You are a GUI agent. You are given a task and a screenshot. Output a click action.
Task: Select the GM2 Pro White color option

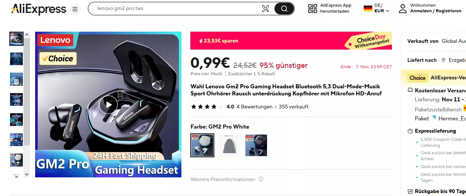[x=202, y=145]
